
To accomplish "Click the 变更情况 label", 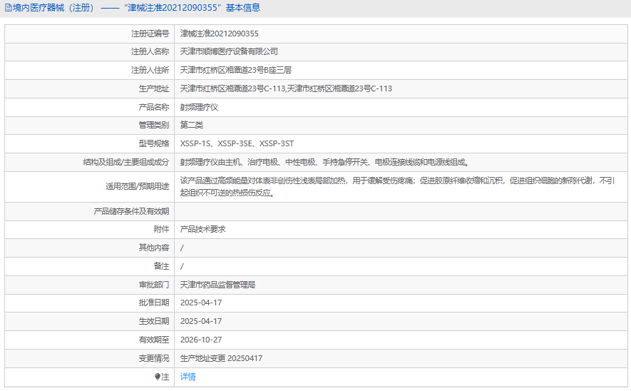I will coord(154,358).
